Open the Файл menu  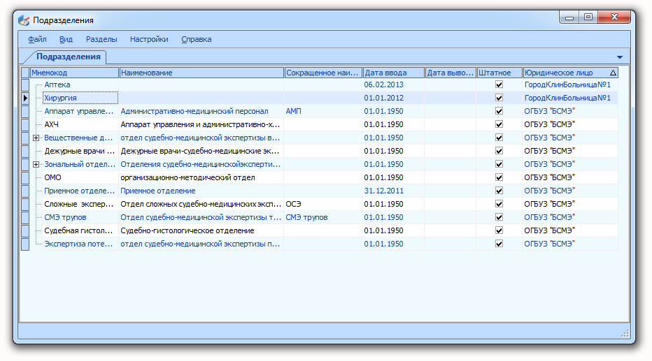[37, 39]
